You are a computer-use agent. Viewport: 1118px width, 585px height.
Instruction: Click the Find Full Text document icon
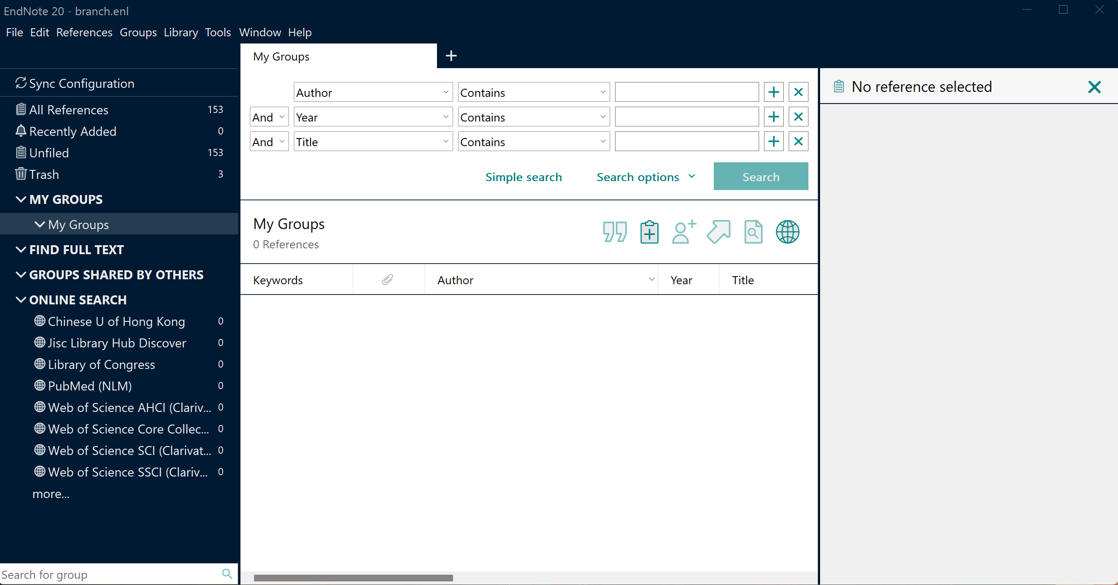753,232
